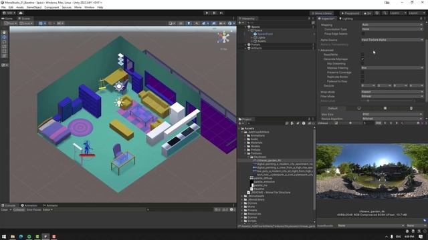The image size is (428, 240).
Task: Click the RGB channel button in preview
Action: tap(378, 123)
